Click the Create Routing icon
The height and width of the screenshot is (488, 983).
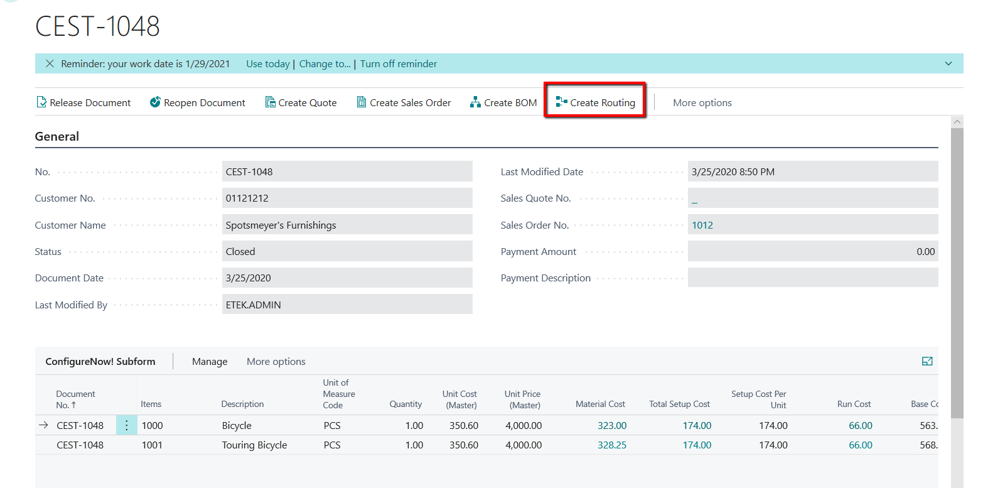click(x=561, y=102)
